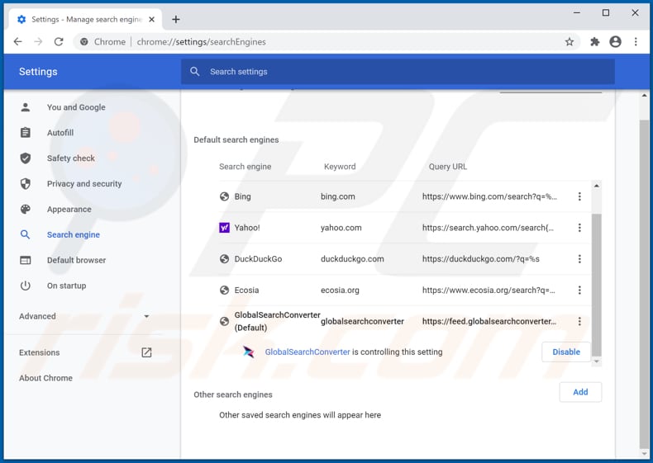
Task: Click the magnifier icon in Search settings
Action: point(194,72)
